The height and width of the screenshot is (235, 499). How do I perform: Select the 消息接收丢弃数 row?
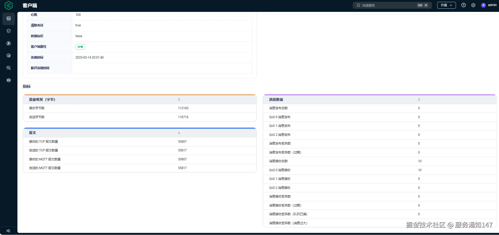(x=380, y=196)
